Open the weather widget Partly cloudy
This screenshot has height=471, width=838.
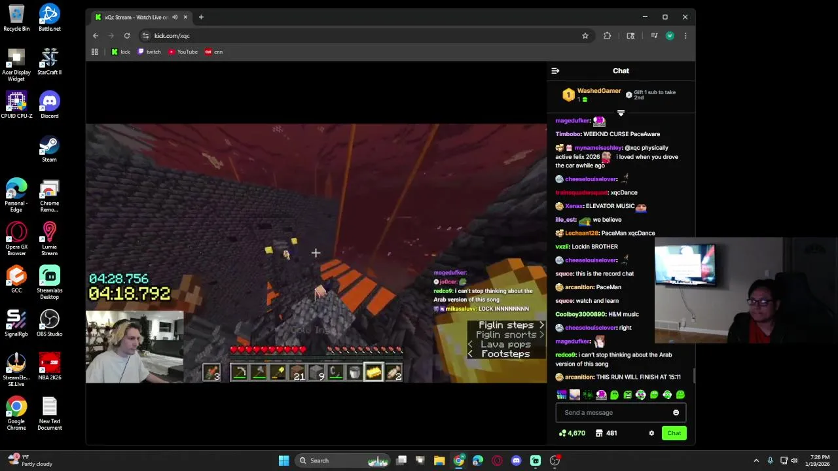(x=29, y=461)
